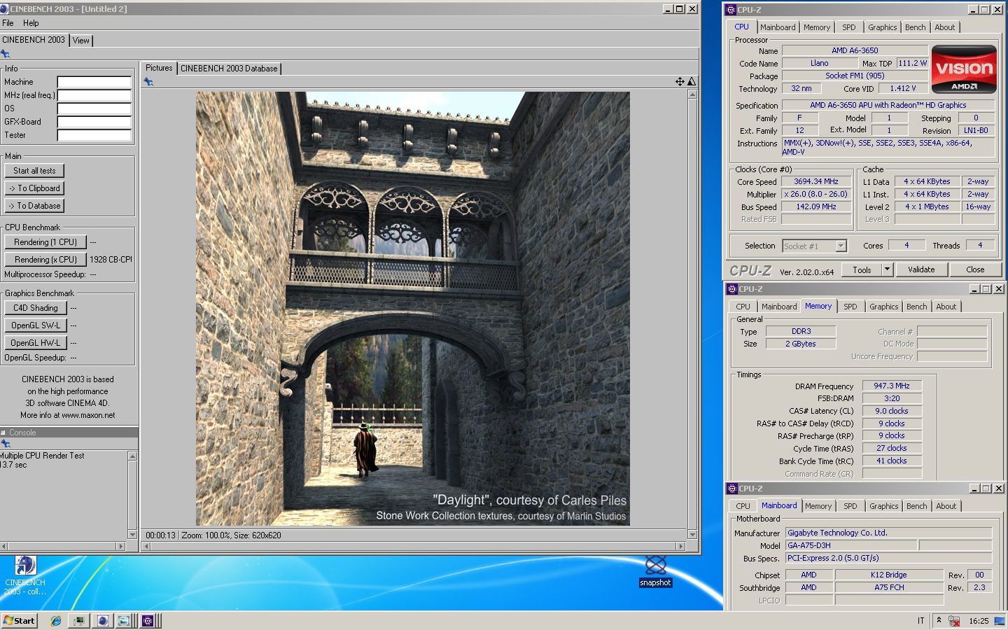Click the Start all tests button
Image resolution: width=1008 pixels, height=630 pixels.
point(34,171)
